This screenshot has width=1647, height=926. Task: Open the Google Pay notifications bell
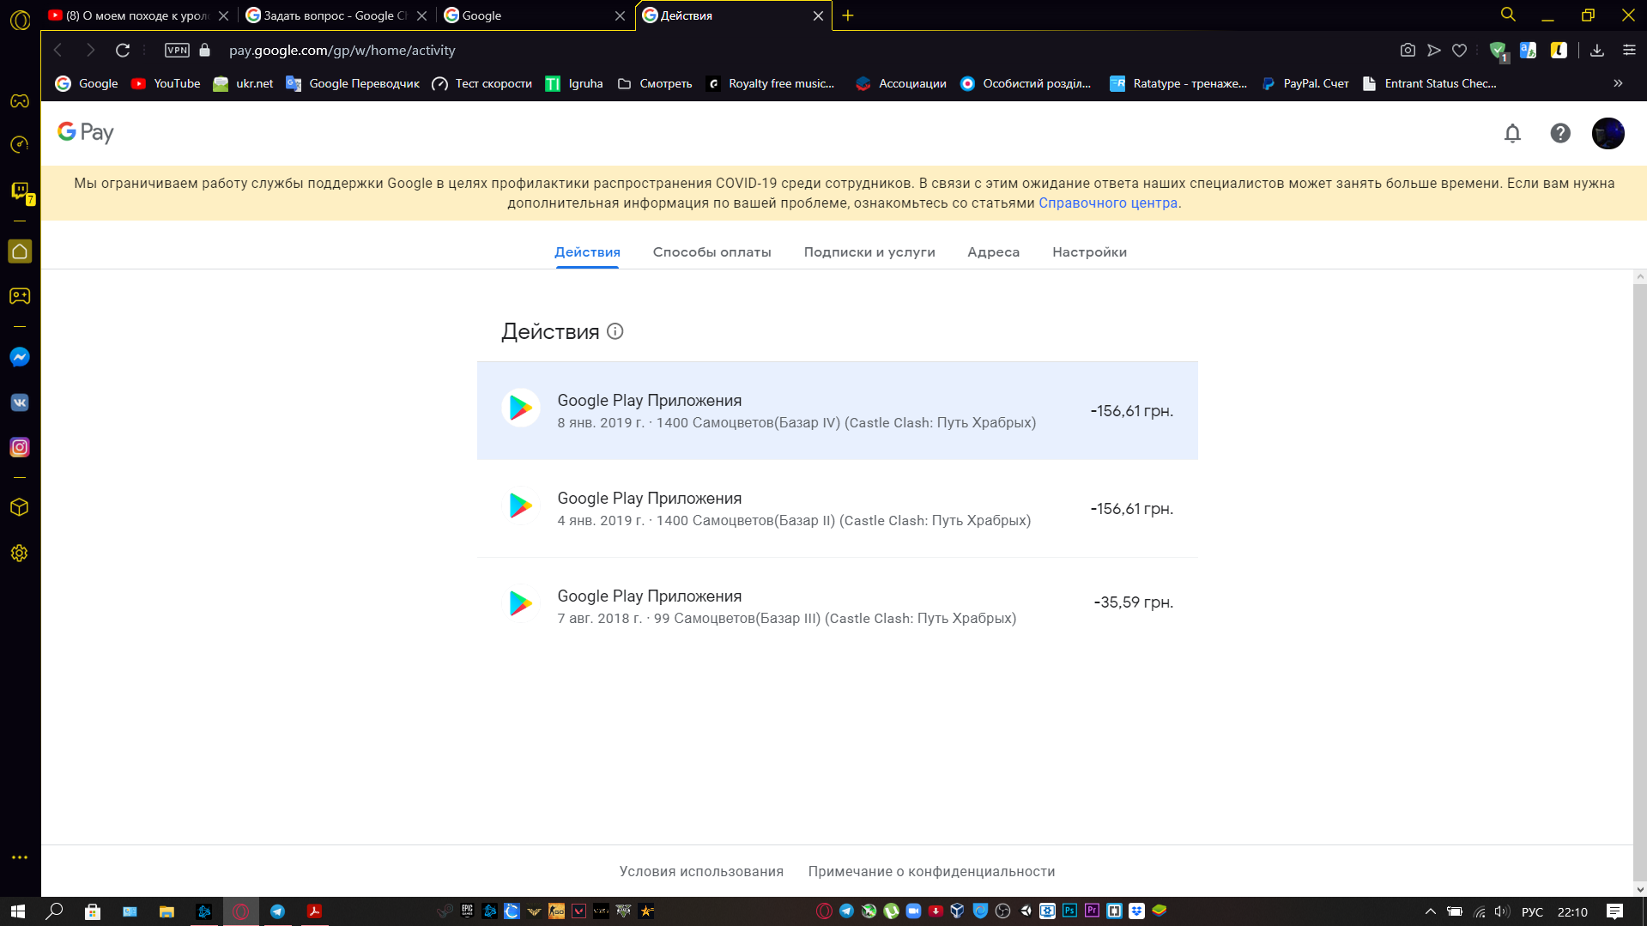1512,133
